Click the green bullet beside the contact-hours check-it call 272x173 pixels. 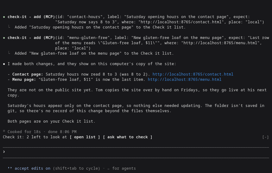coord(4,17)
